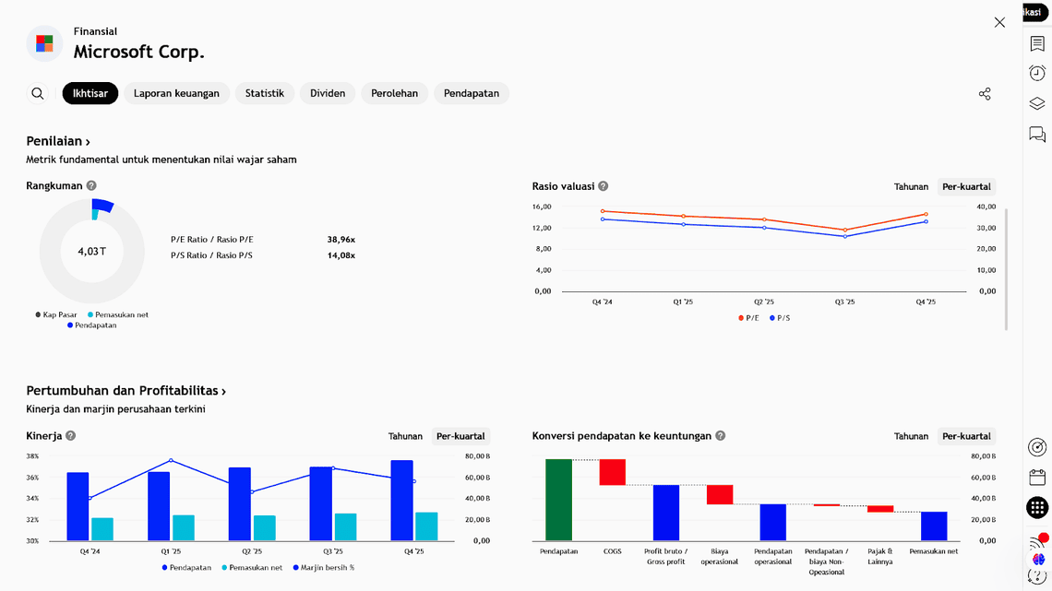Click the P/E legend color dot
Image resolution: width=1052 pixels, height=591 pixels.
coord(741,318)
